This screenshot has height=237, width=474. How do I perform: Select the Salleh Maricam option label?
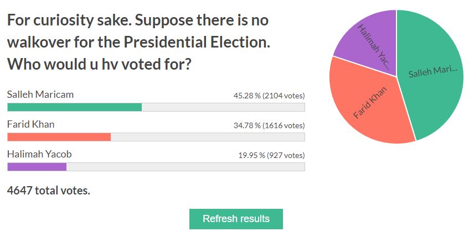pyautogui.click(x=40, y=94)
